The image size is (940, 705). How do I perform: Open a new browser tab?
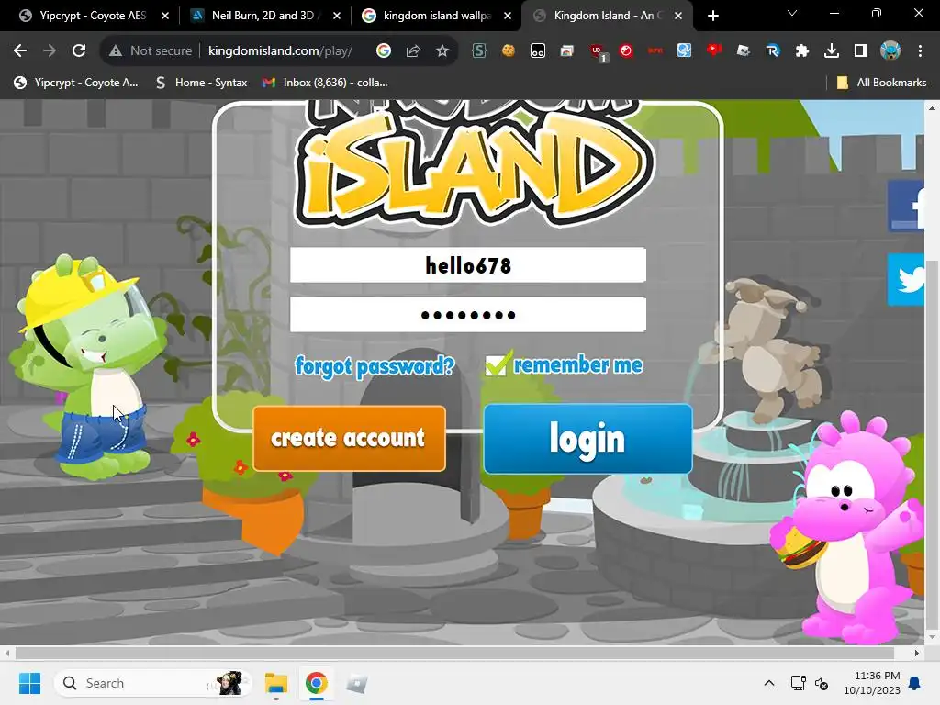712,16
